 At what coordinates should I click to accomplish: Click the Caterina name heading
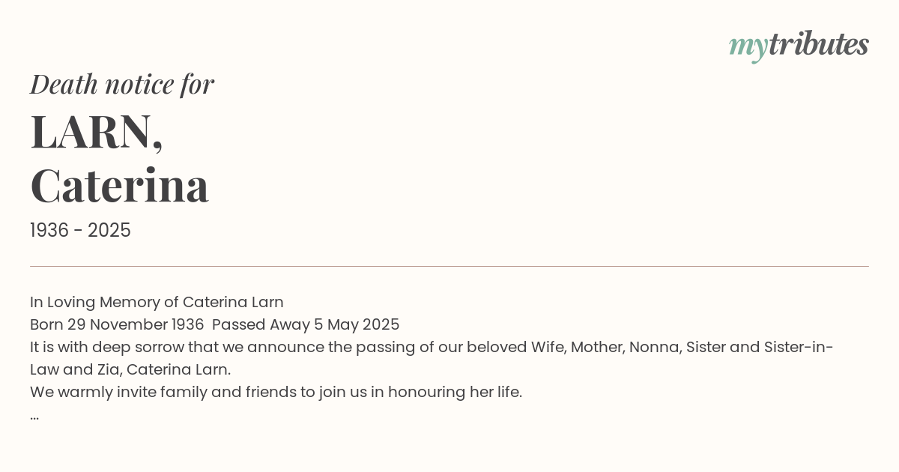[x=119, y=186]
